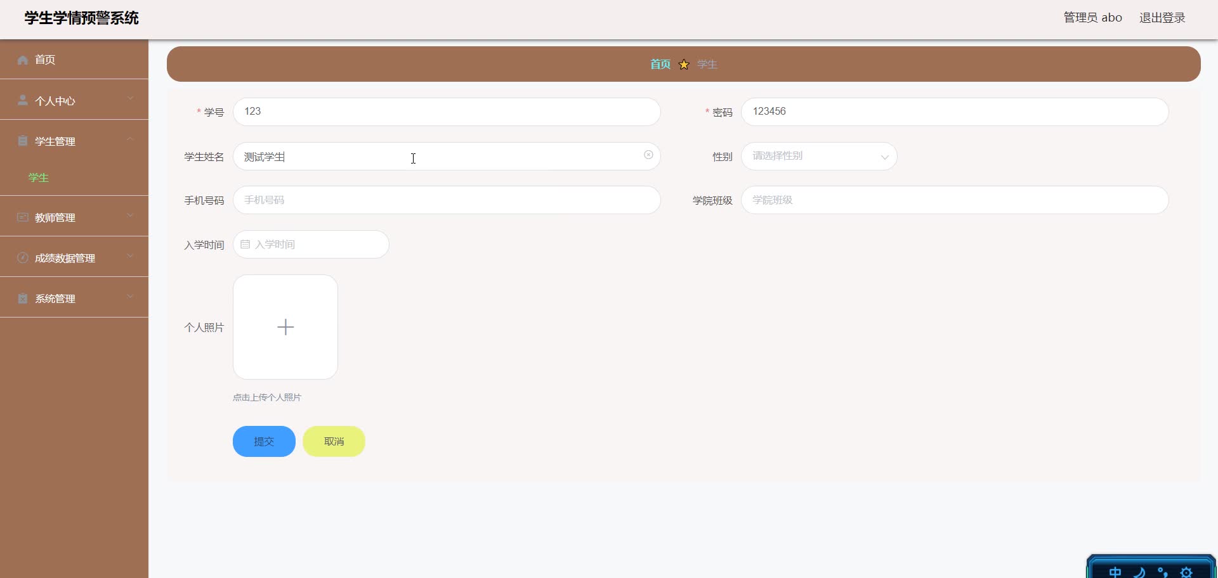The width and height of the screenshot is (1218, 578).
Task: Select the 学生 submenu item
Action: [39, 177]
